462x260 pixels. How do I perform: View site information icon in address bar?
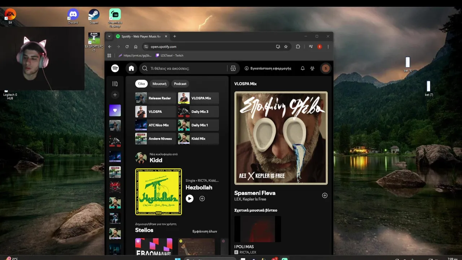tap(146, 47)
